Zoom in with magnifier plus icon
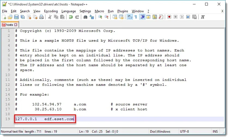The width and height of the screenshot is (228, 137). click(x=100, y=17)
